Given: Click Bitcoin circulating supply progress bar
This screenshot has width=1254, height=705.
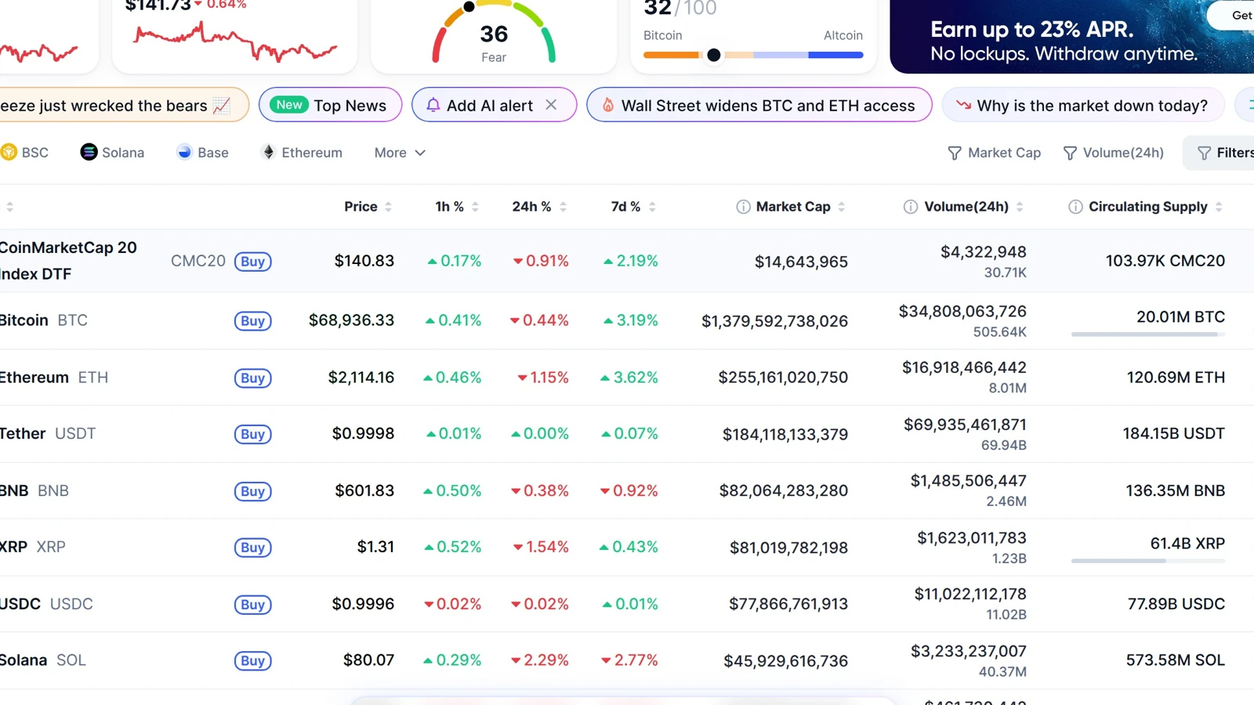Looking at the screenshot, I should point(1147,334).
